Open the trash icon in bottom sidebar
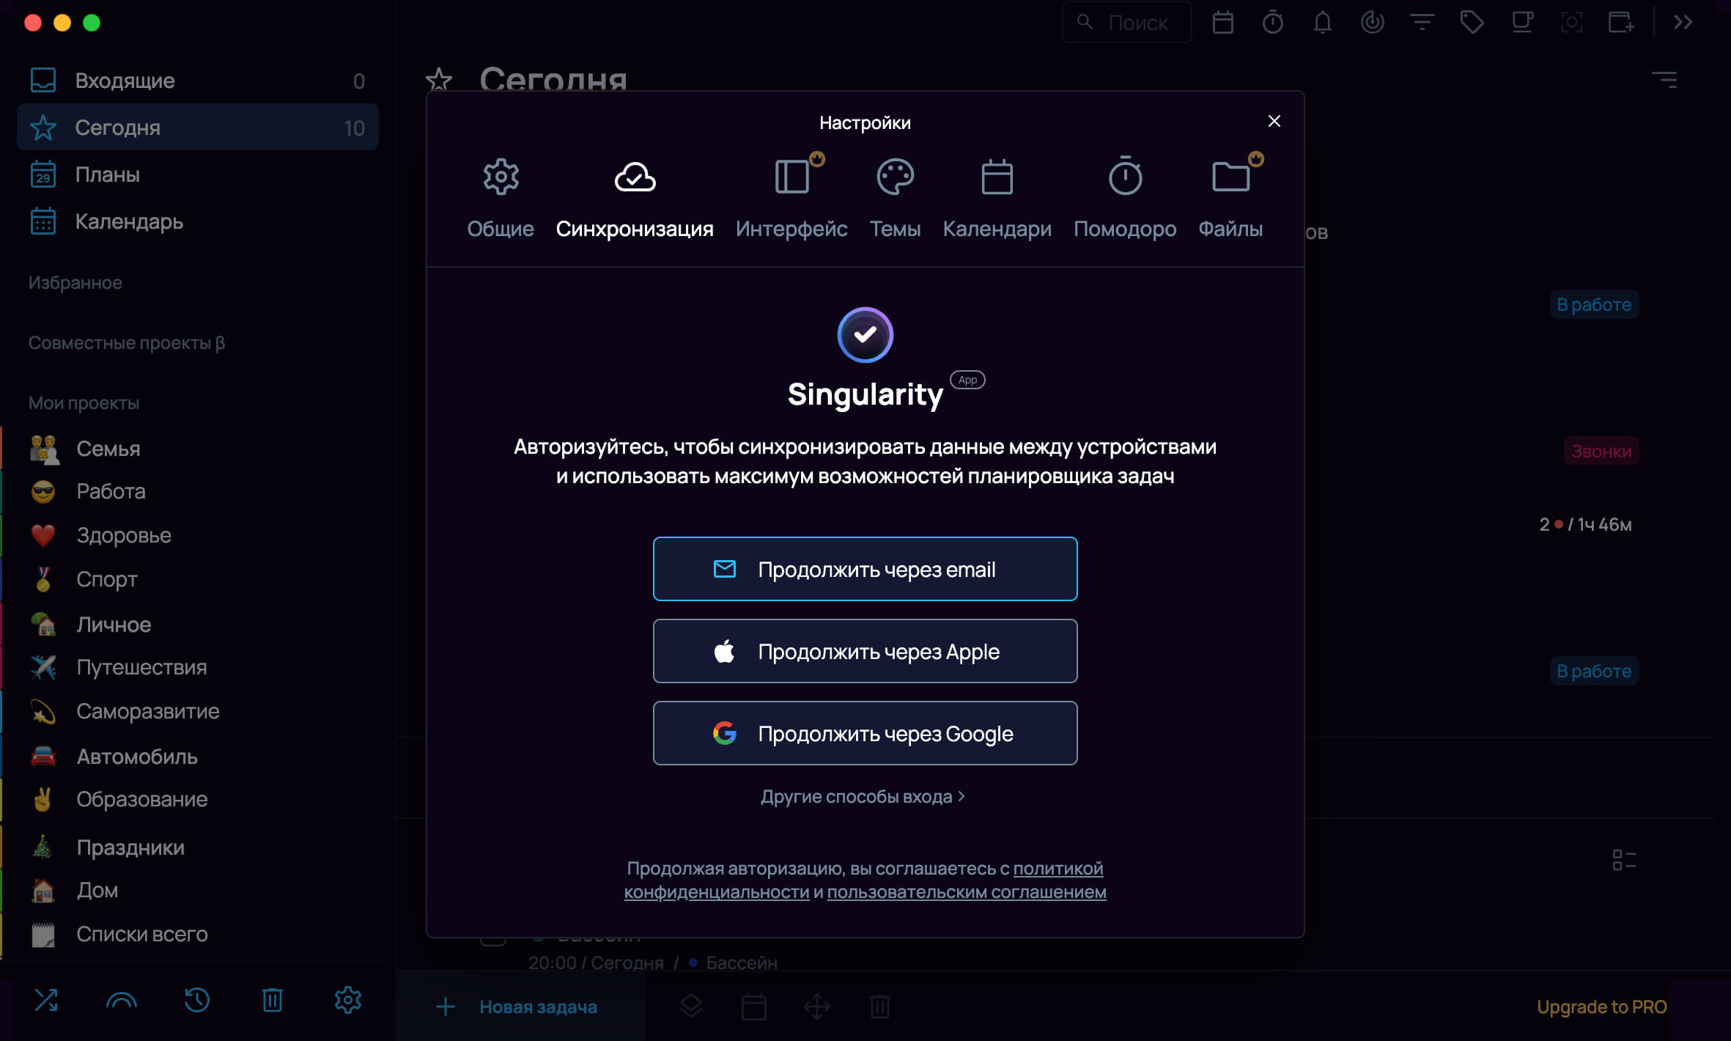Screen dimensions: 1731x1041 [273, 1000]
